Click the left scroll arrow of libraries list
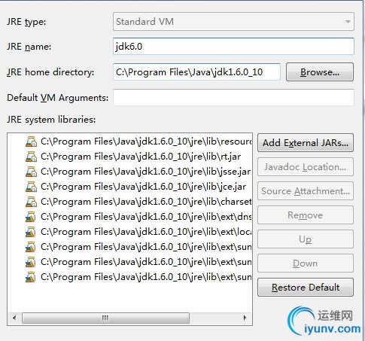The height and width of the screenshot is (341, 365). click(14, 318)
